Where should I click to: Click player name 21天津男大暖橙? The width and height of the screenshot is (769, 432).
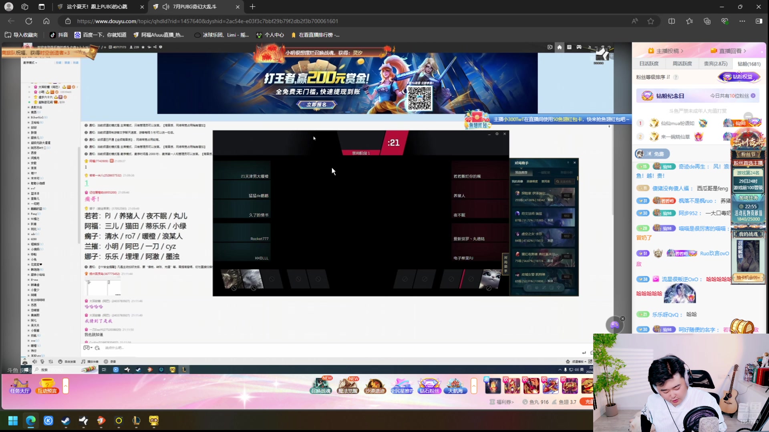[x=254, y=176]
